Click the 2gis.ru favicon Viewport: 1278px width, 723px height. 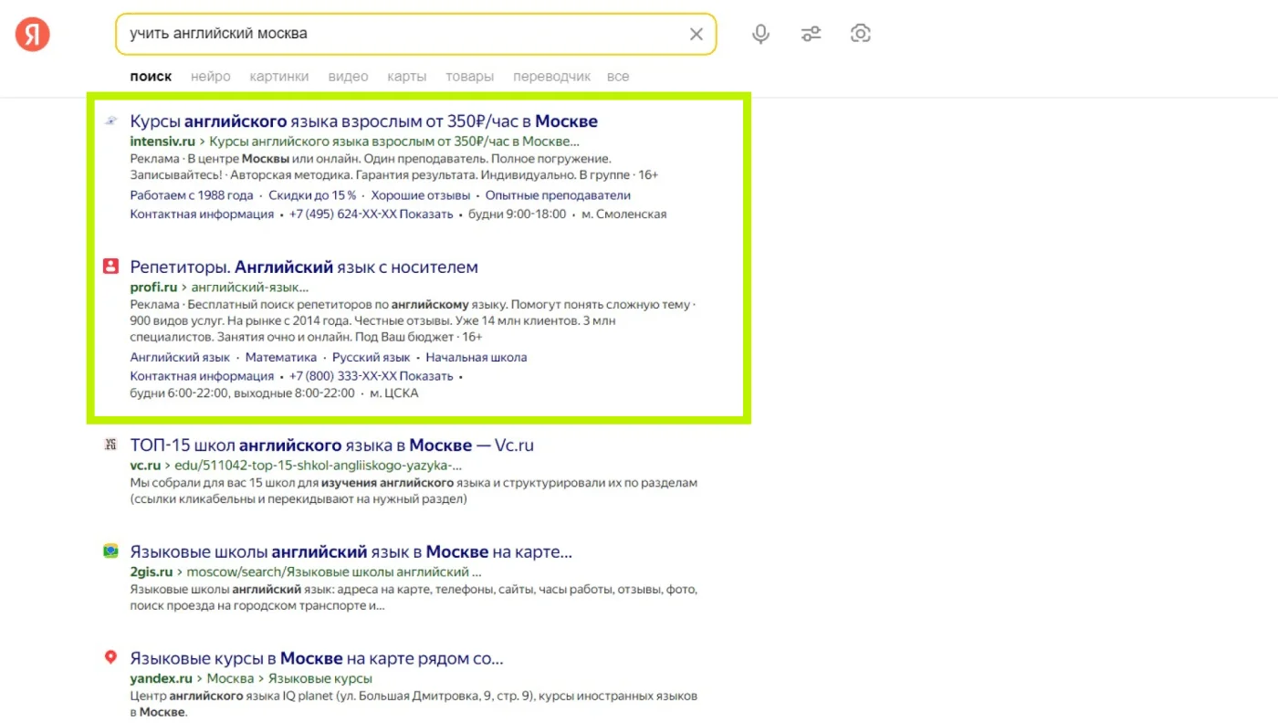110,550
